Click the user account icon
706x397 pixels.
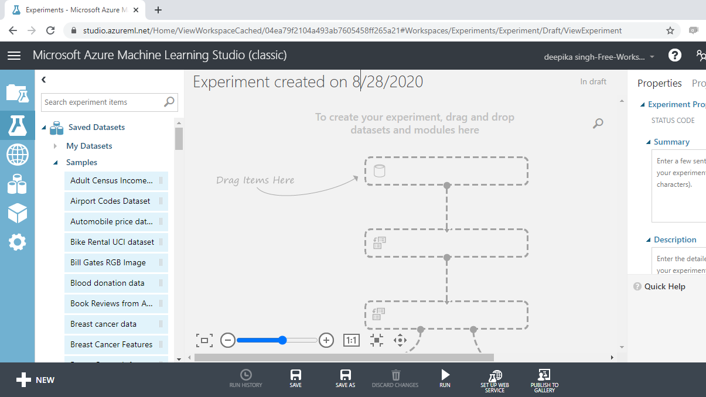(x=701, y=55)
